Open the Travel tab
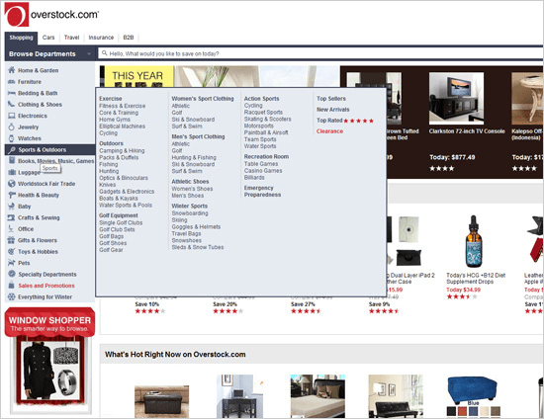 (71, 38)
